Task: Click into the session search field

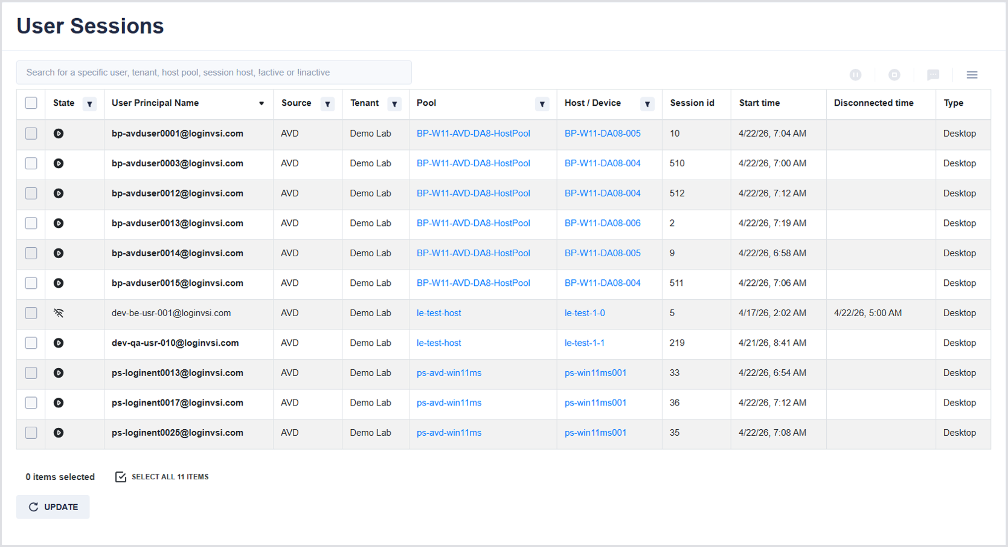Action: [x=214, y=73]
